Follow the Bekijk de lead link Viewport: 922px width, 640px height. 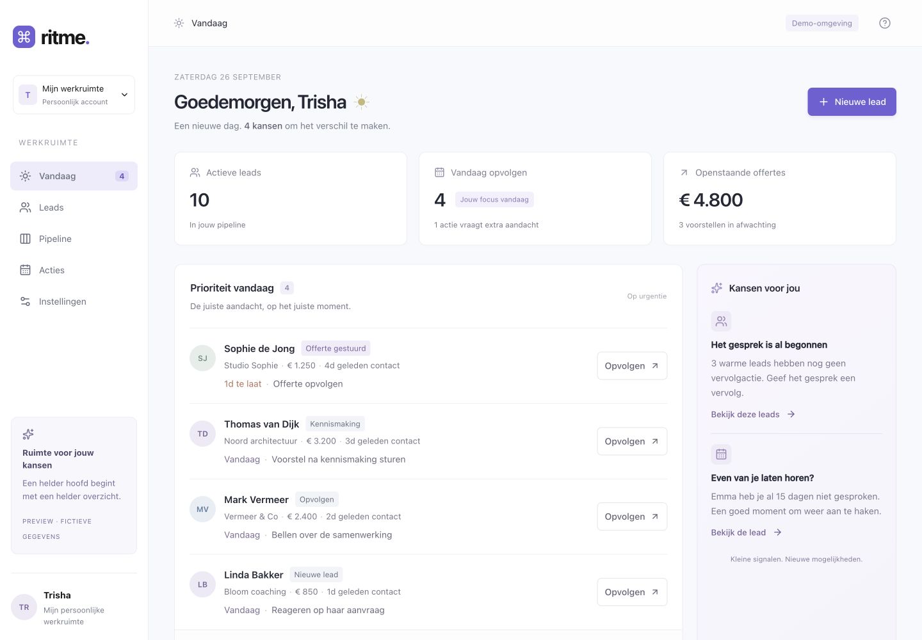tap(746, 532)
